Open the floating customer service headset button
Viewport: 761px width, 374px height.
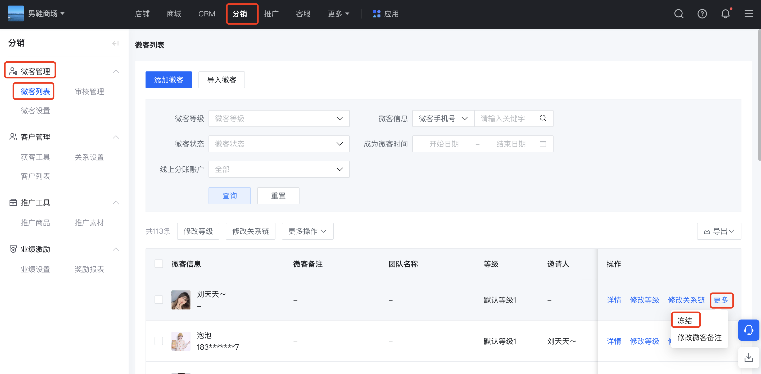click(749, 330)
